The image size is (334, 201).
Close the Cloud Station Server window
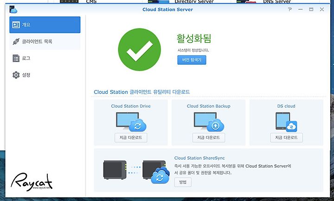click(322, 9)
